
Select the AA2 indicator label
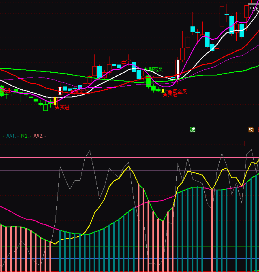point(39,136)
